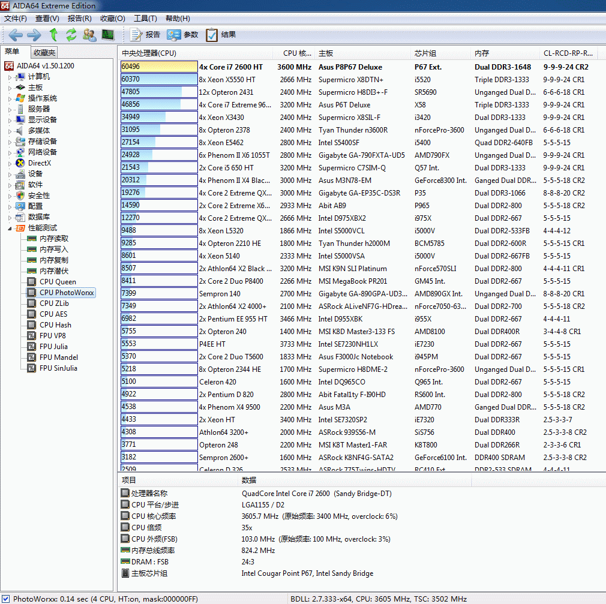Click the 安全性 shield icon
Image resolution: width=606 pixels, height=604 pixels.
click(x=20, y=196)
